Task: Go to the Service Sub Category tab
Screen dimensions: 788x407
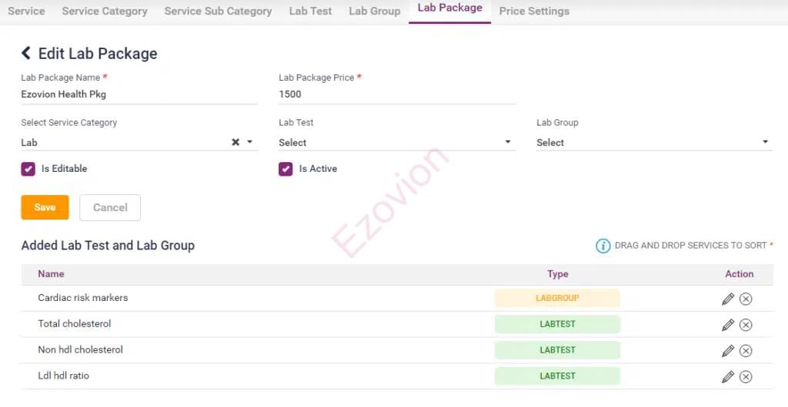Action: tap(218, 12)
